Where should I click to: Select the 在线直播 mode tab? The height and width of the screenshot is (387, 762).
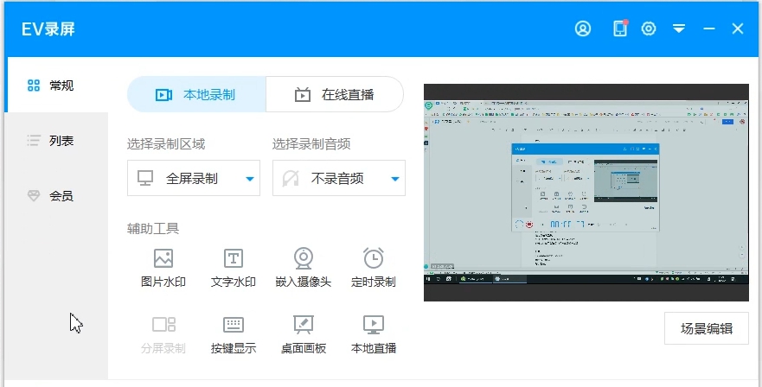click(x=335, y=95)
